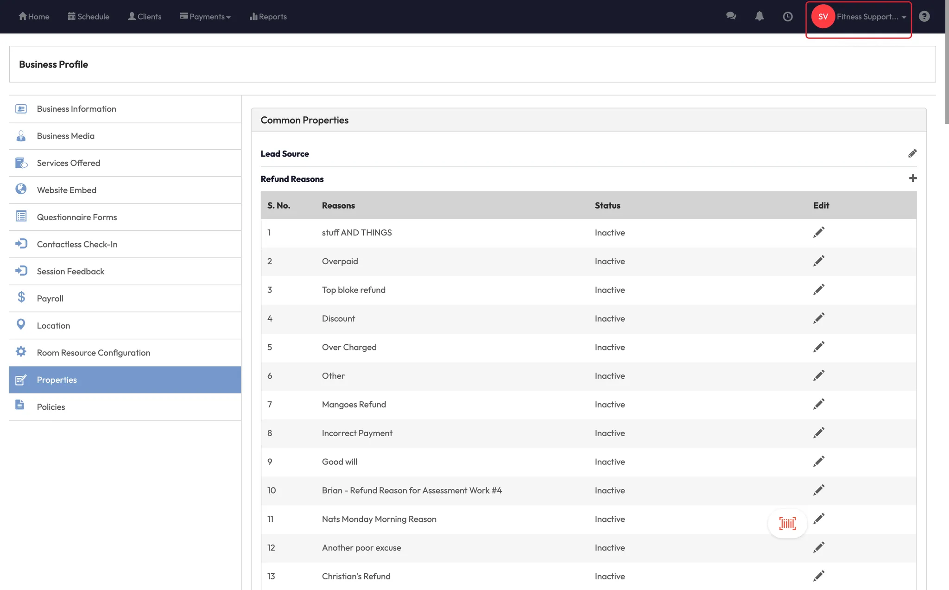Edit the Overpaid refund reason
The height and width of the screenshot is (590, 949).
pyautogui.click(x=819, y=261)
